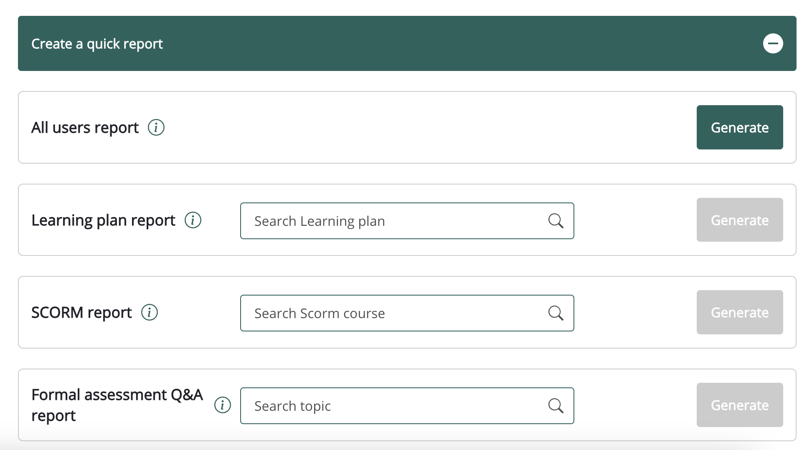Hit the search icon in Scorm course field
Viewport: 812px width, 450px height.
(x=556, y=313)
